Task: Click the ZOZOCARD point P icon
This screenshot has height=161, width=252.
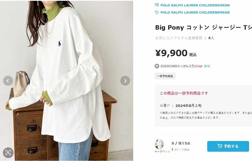Action: click(157, 66)
